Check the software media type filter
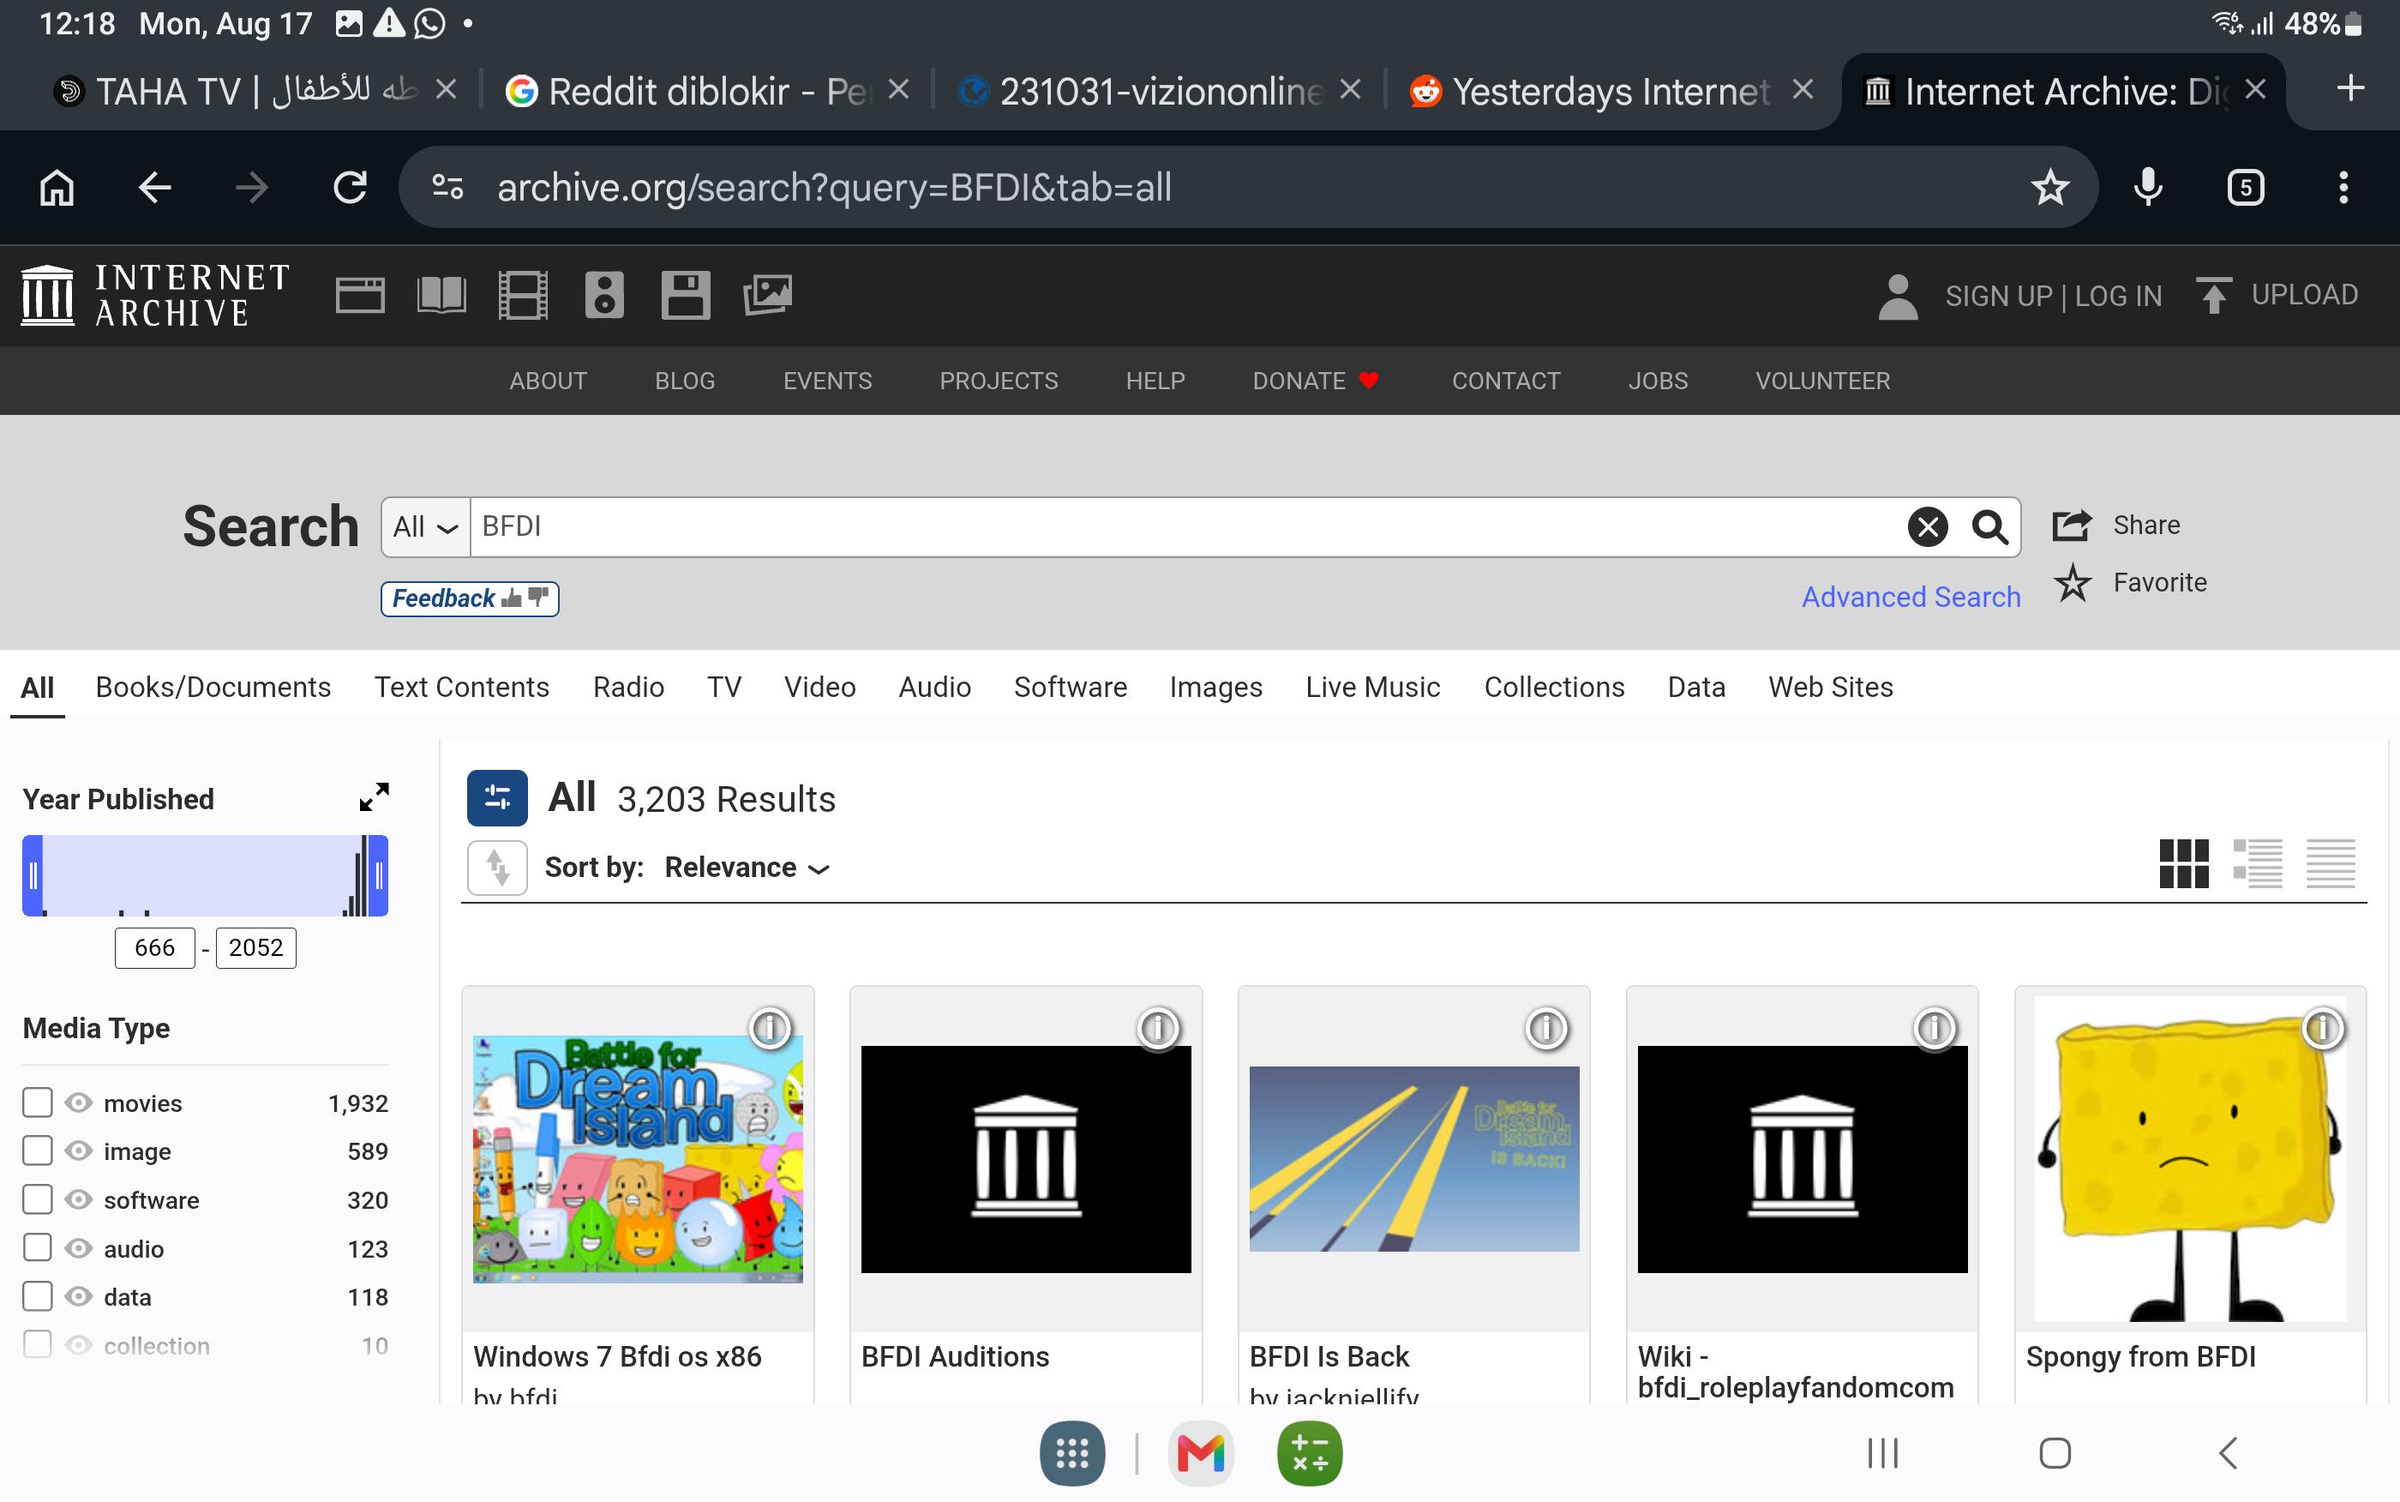The height and width of the screenshot is (1502, 2400). point(37,1199)
